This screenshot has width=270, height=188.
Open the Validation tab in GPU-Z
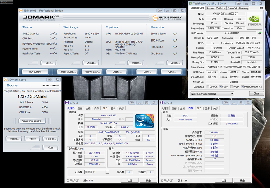[x=221, y=8]
